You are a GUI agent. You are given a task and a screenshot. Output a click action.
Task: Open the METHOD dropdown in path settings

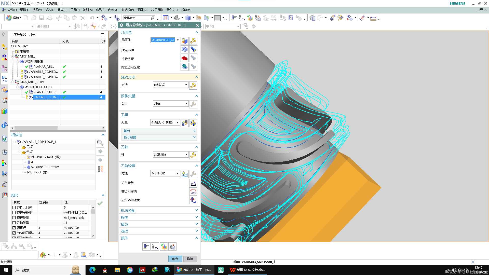(x=165, y=173)
